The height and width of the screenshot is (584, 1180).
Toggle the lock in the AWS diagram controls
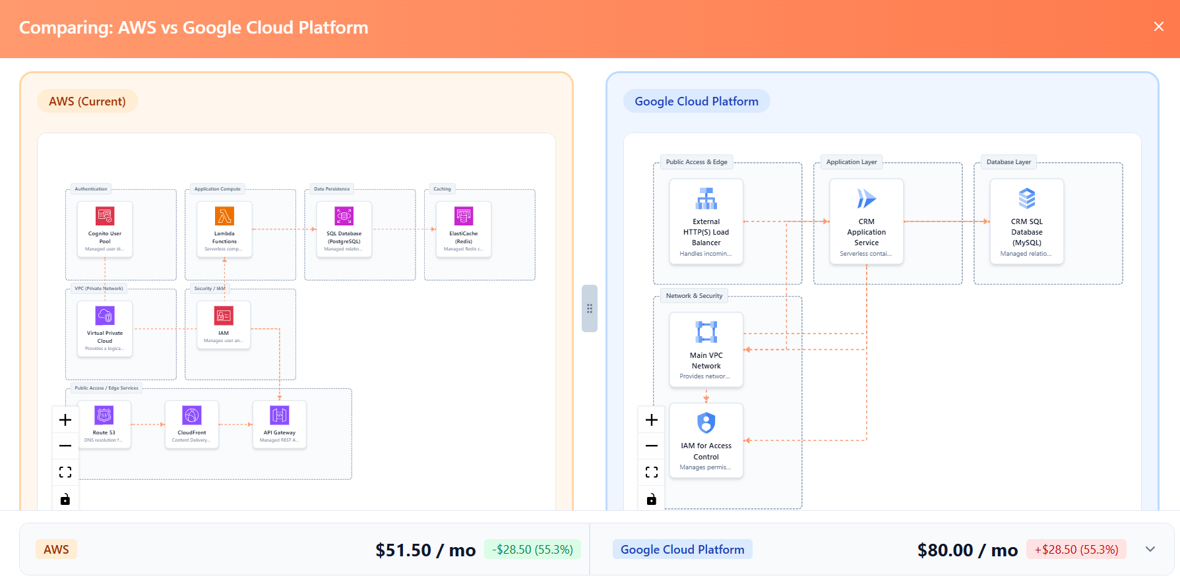click(x=65, y=499)
